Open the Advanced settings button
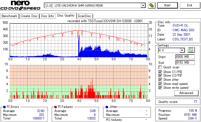Image resolution: width=201 pixels, height=122 pixels. [x=186, y=93]
